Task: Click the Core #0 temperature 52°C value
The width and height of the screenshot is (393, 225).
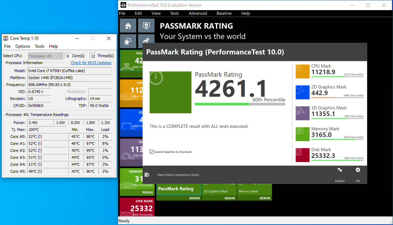Action: 47,137
